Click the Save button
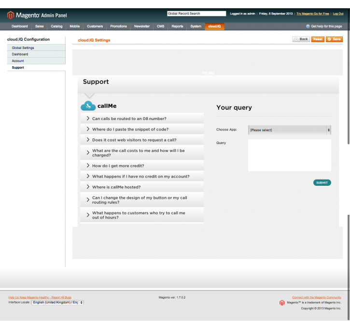The width and height of the screenshot is (350, 329). [334, 39]
